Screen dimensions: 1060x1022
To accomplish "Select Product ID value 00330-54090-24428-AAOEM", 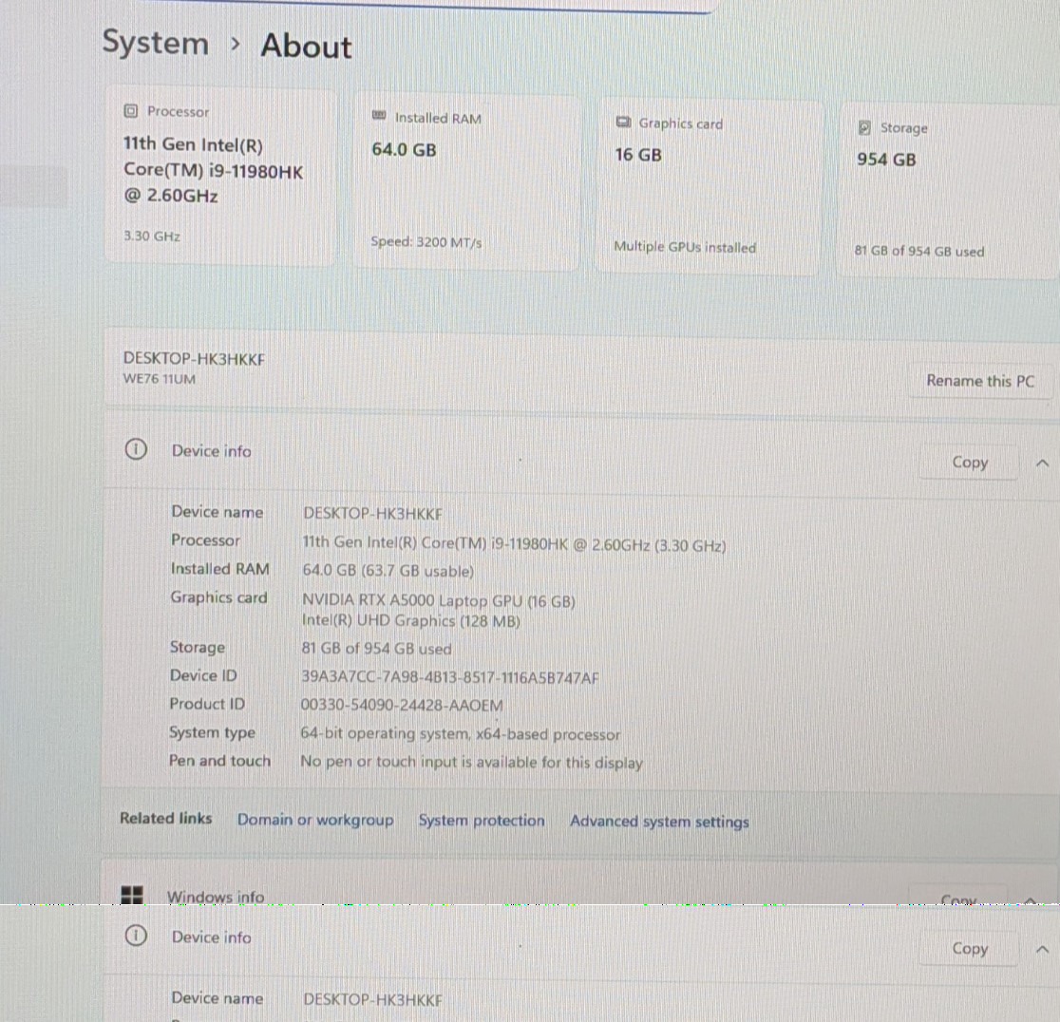I will [402, 705].
